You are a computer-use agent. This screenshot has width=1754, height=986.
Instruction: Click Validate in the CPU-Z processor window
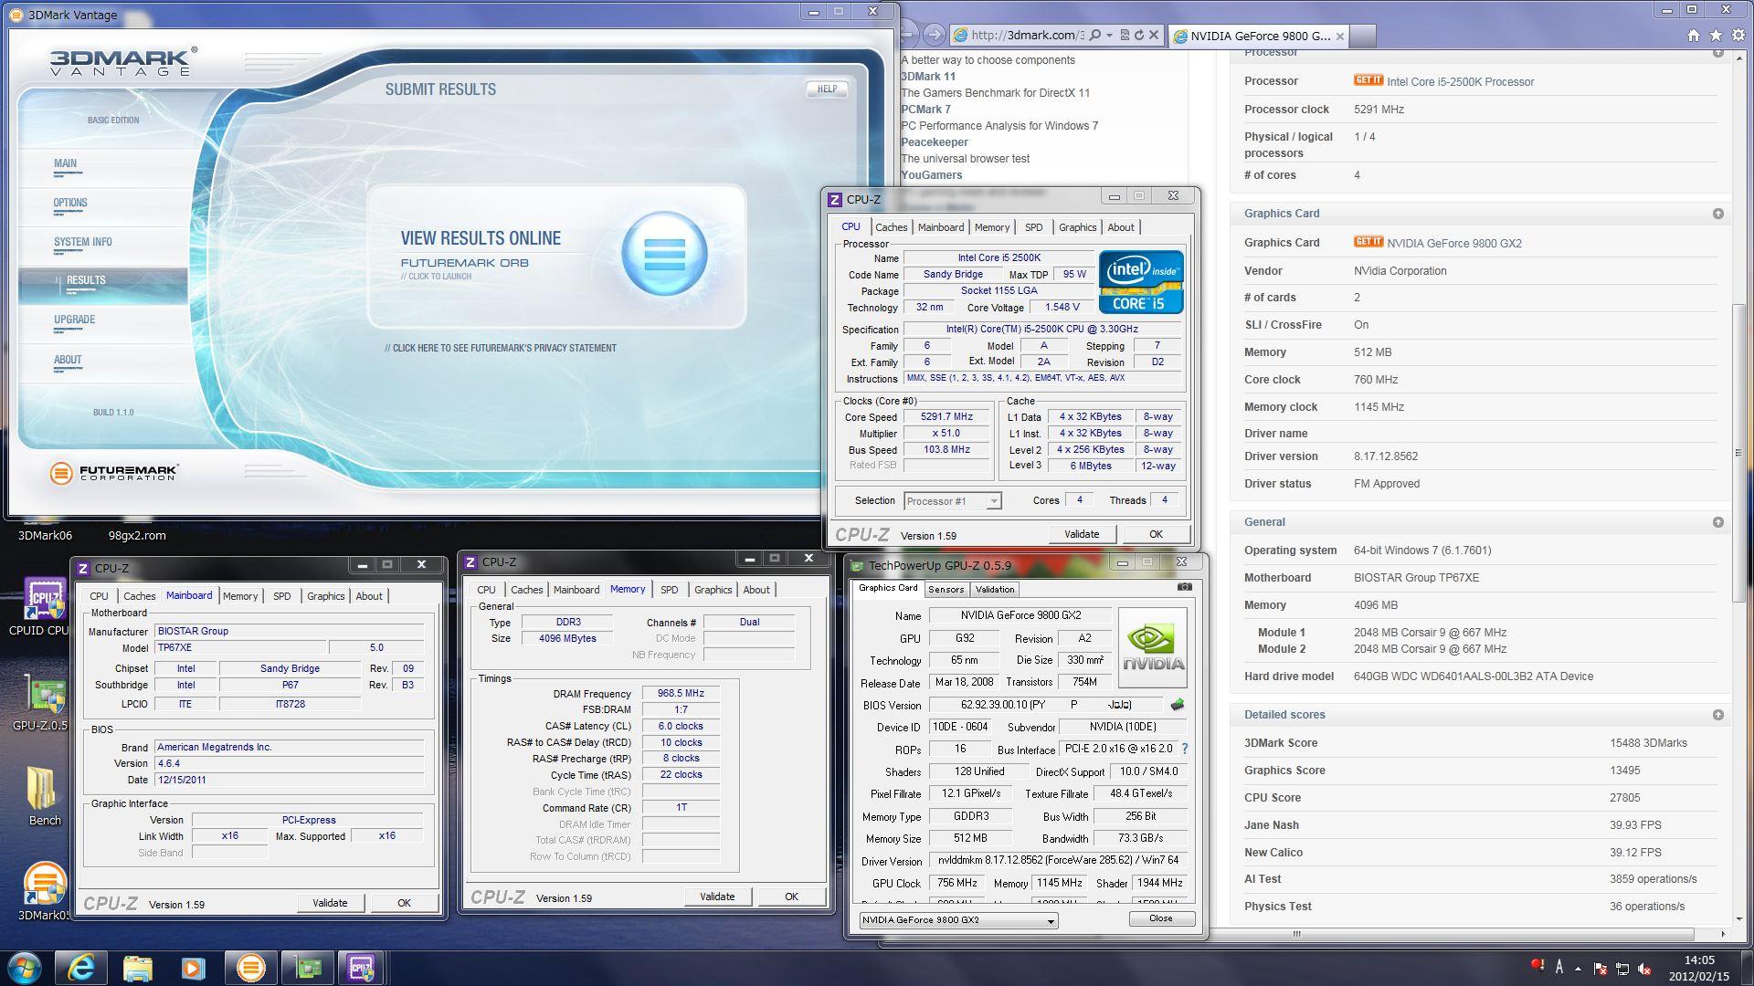pyautogui.click(x=1082, y=534)
